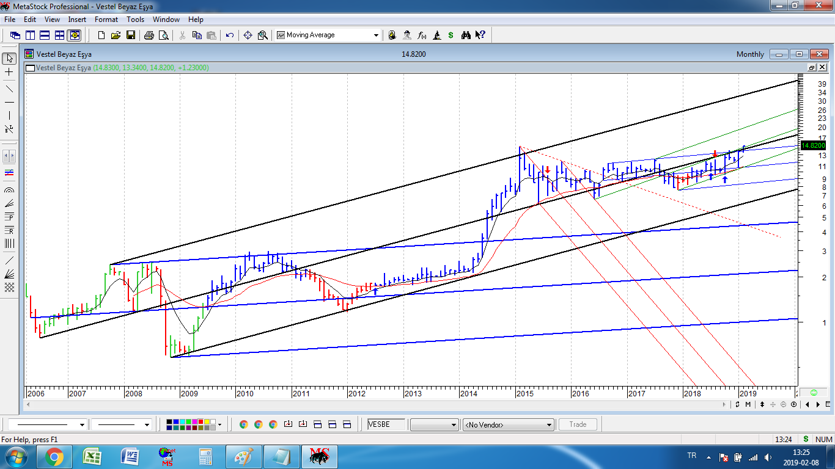Pick the red color swatch in palette
Screen dimensions: 835x469
tap(200, 421)
